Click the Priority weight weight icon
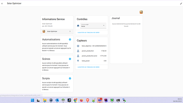 click(78, 25)
